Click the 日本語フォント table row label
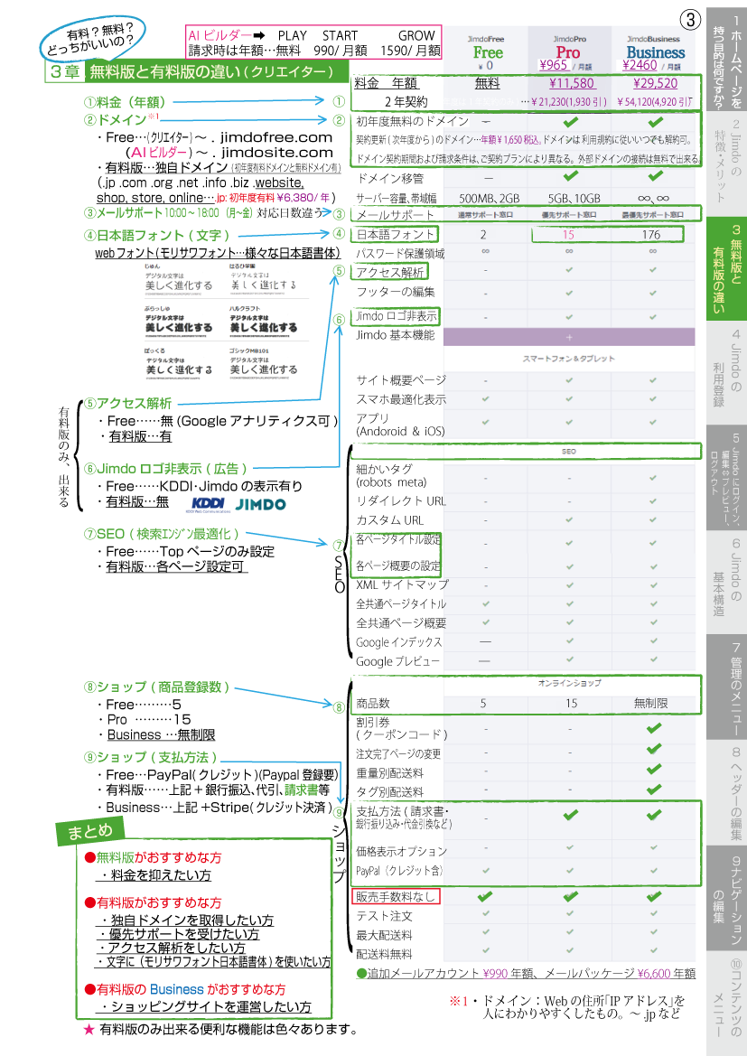 point(395,234)
